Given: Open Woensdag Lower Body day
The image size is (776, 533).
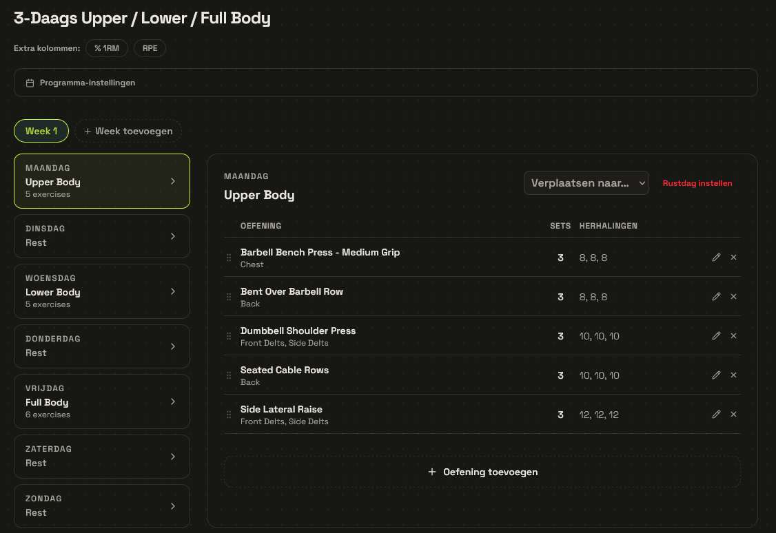Looking at the screenshot, I should [102, 291].
